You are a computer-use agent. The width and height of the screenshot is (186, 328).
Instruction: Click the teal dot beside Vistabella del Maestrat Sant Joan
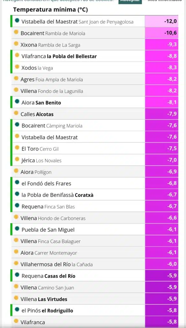pos(17,21)
